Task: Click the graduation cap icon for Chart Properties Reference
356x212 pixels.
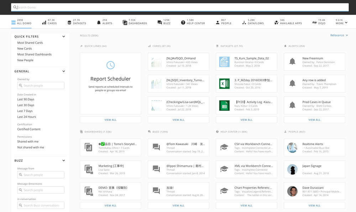Action: click(224, 191)
